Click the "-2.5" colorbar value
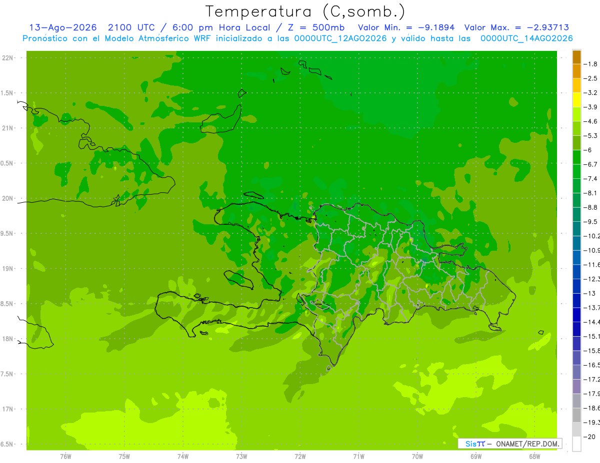600x463 pixels. pos(590,78)
